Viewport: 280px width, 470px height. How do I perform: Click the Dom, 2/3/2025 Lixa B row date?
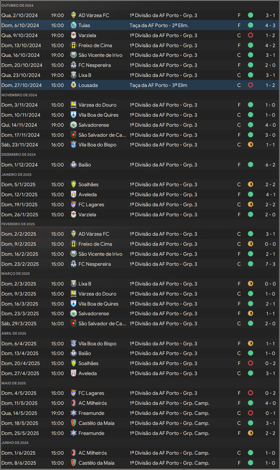pyautogui.click(x=19, y=284)
